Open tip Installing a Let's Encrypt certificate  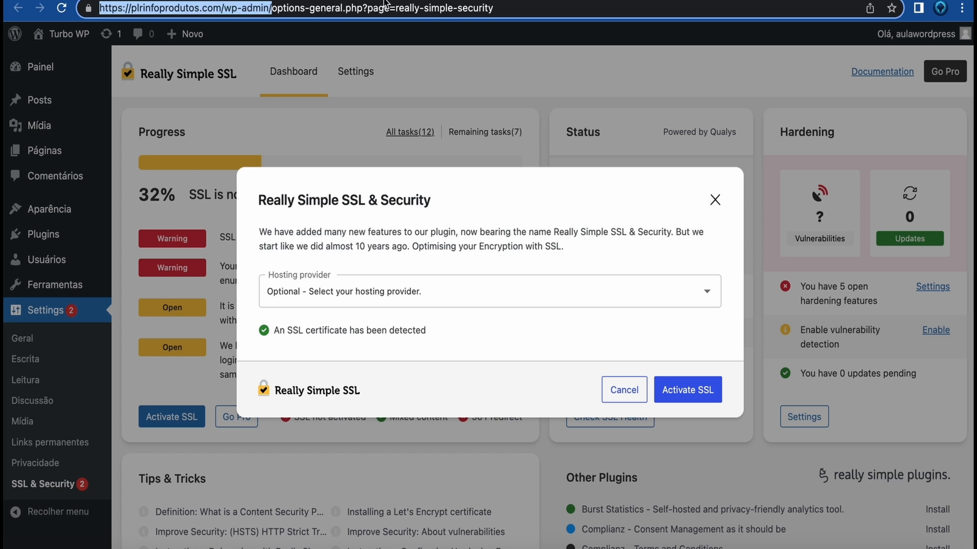pyautogui.click(x=419, y=512)
